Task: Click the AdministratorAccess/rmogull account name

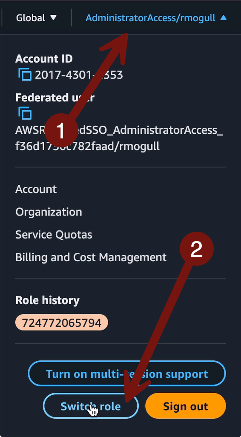Action: [x=150, y=18]
